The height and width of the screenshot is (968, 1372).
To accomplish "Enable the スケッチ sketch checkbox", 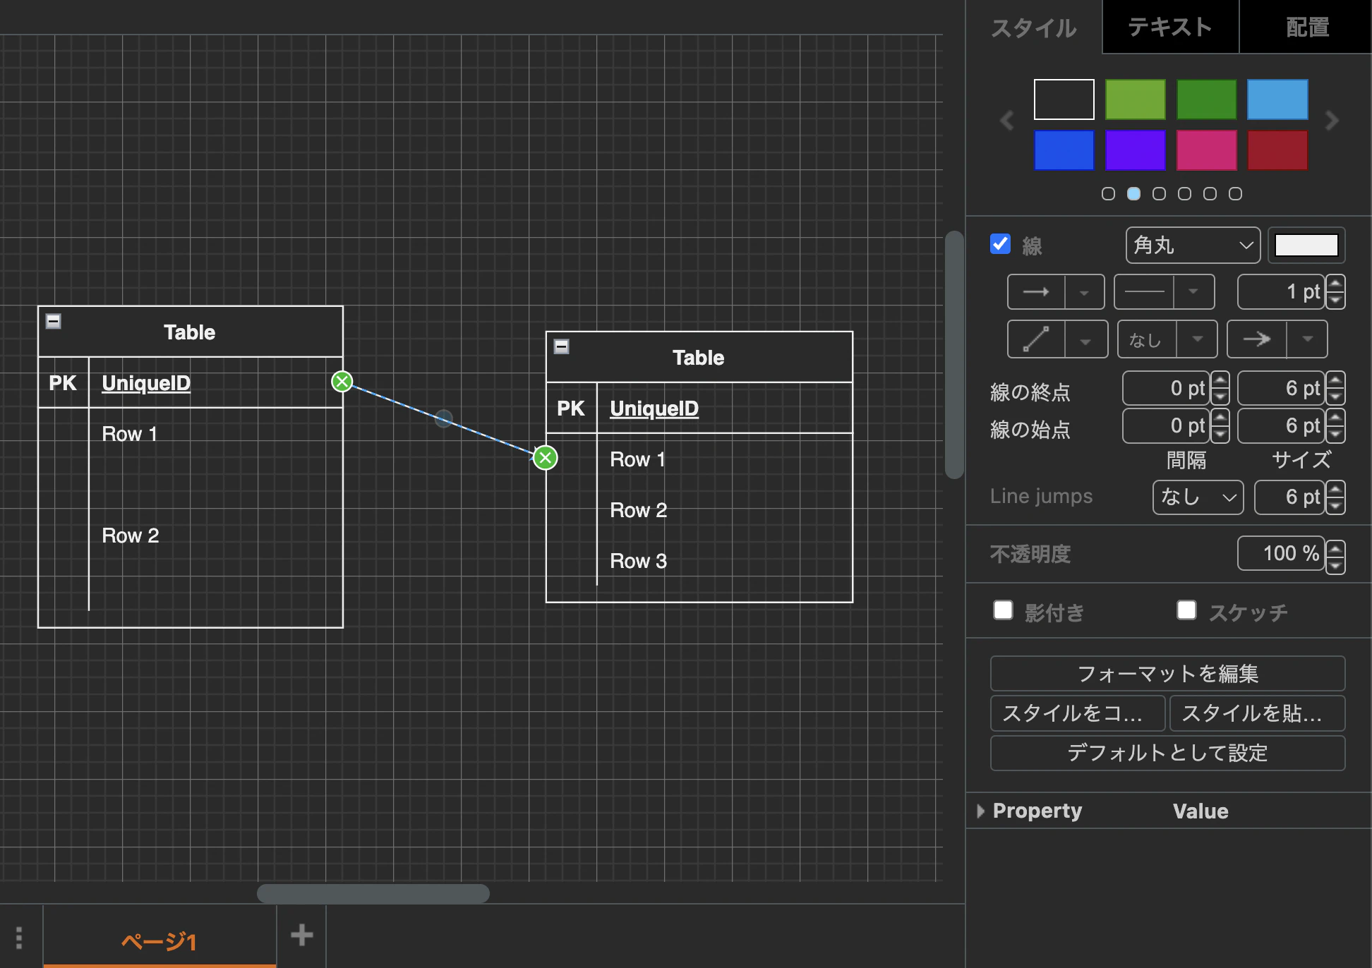I will coord(1186,610).
